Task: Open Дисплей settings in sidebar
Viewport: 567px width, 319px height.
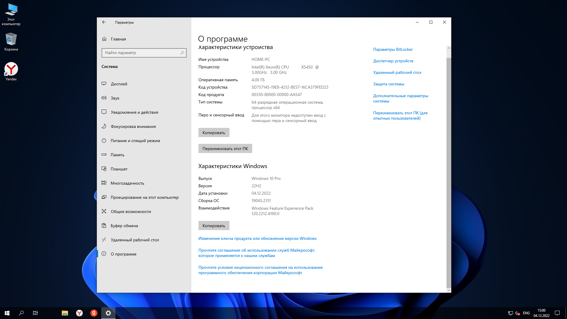Action: (x=119, y=84)
